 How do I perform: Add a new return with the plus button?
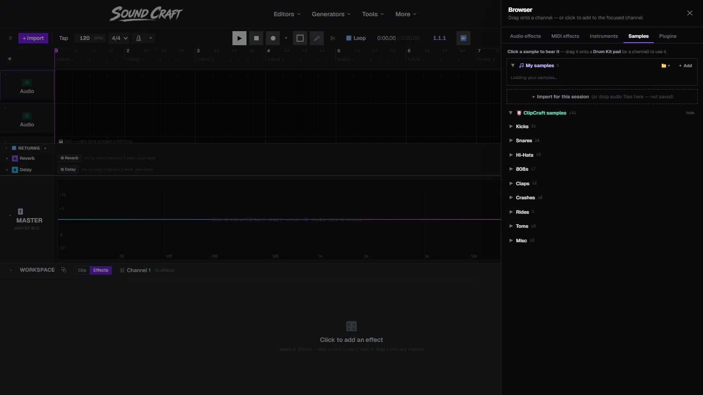tap(45, 148)
